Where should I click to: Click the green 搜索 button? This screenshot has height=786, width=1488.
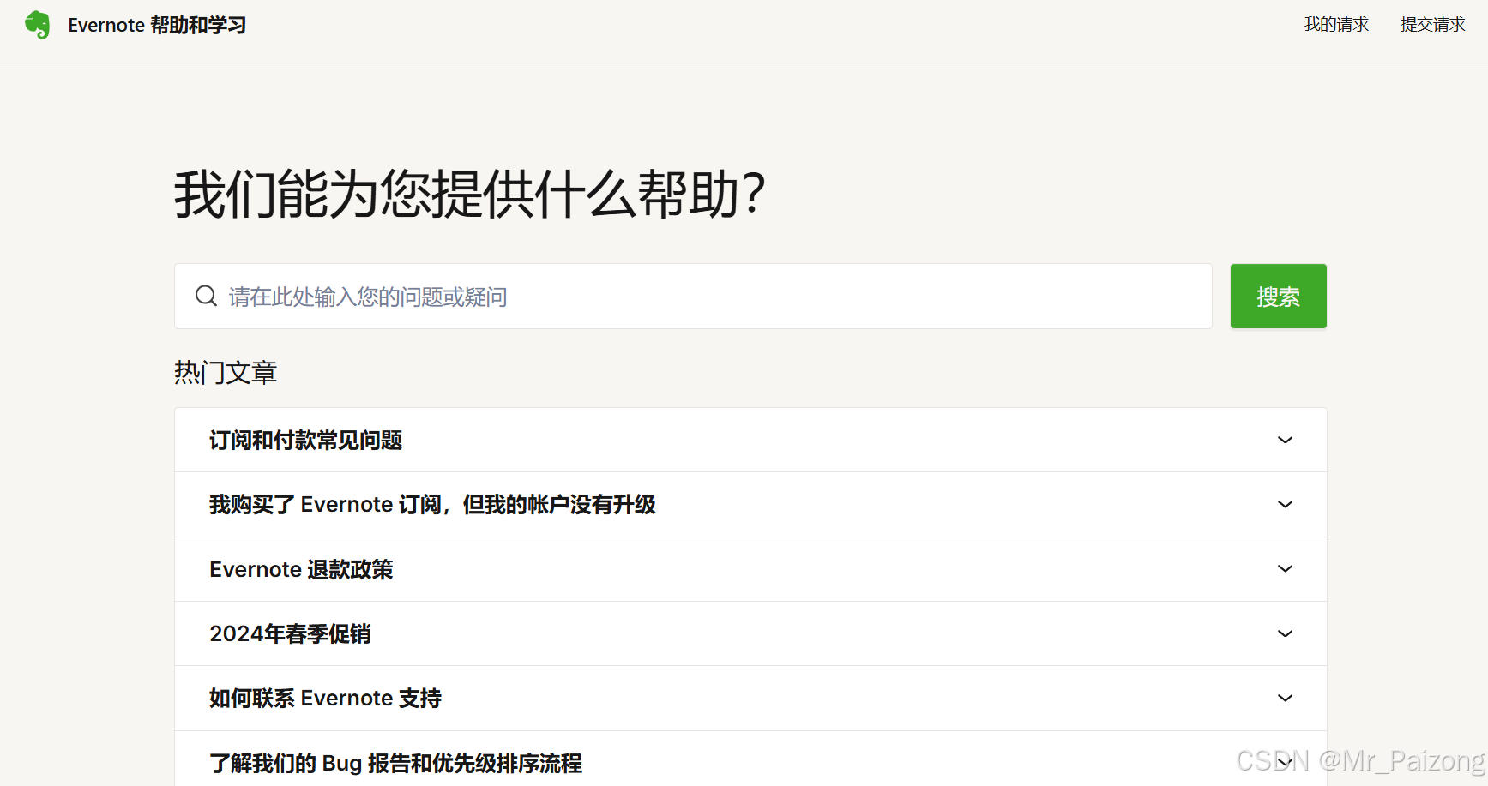click(1278, 297)
